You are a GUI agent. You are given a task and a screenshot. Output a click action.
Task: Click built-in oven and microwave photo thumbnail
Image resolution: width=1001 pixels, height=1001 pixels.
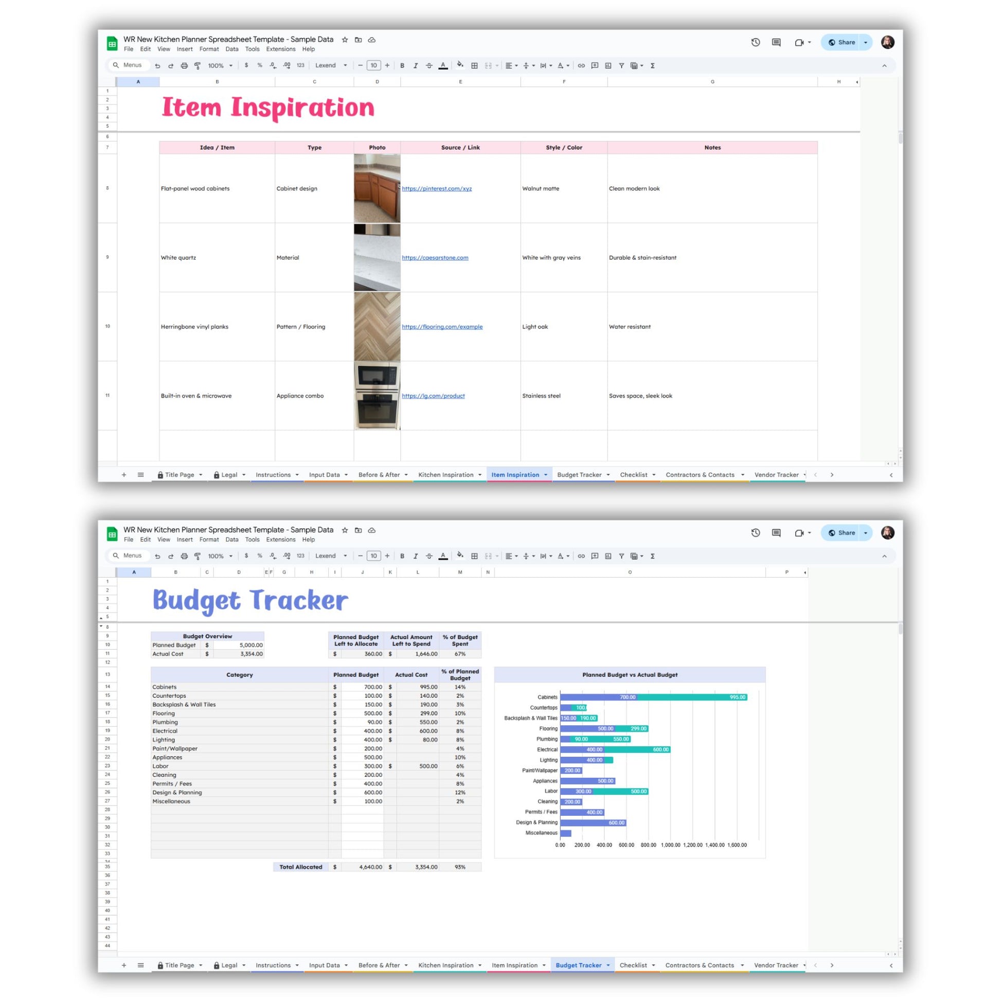pos(377,396)
